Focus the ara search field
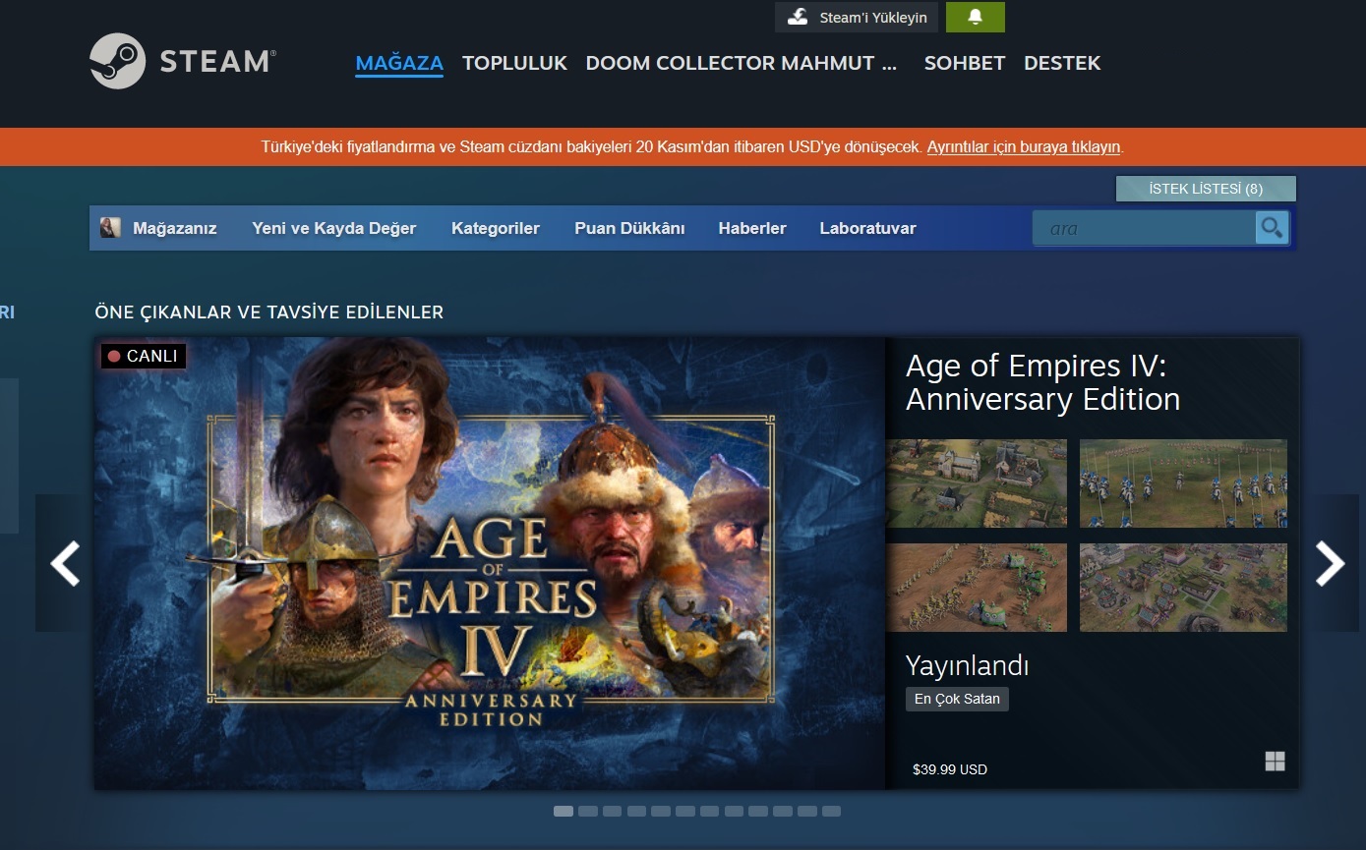This screenshot has height=850, width=1366. pyautogui.click(x=1144, y=228)
